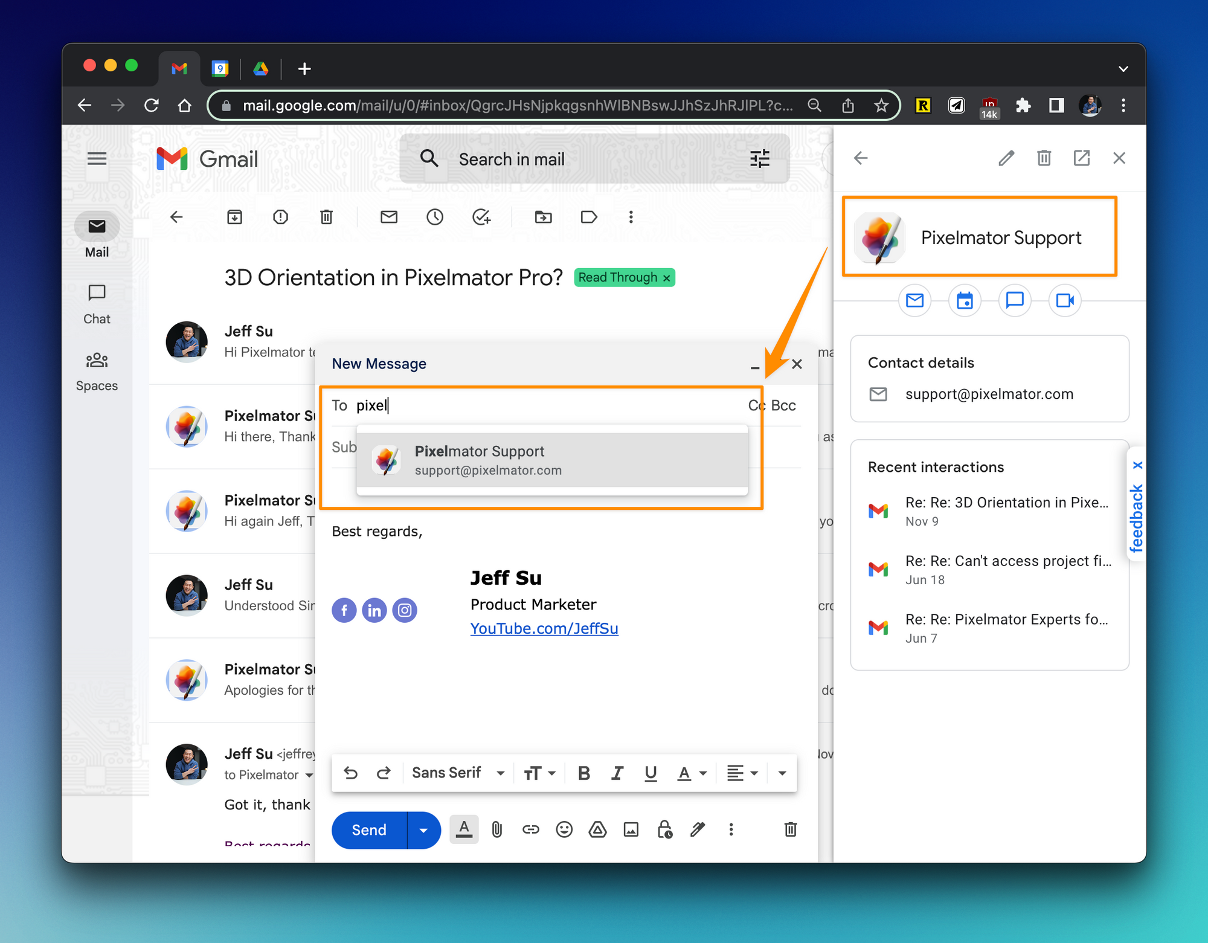Start a video call with the contact
This screenshot has height=943, width=1208.
click(1065, 300)
